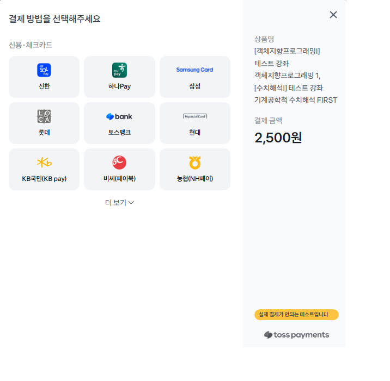Viewport: 390px width, 381px height.
Task: Click the 토스뱅크 label
Action: point(119,132)
